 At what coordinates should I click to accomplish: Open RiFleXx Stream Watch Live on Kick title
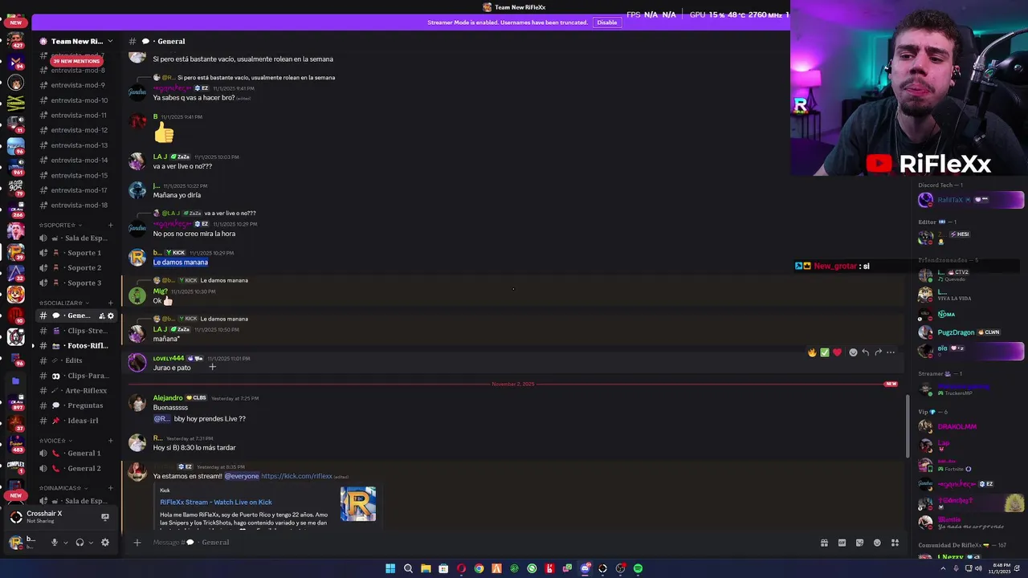(x=216, y=503)
